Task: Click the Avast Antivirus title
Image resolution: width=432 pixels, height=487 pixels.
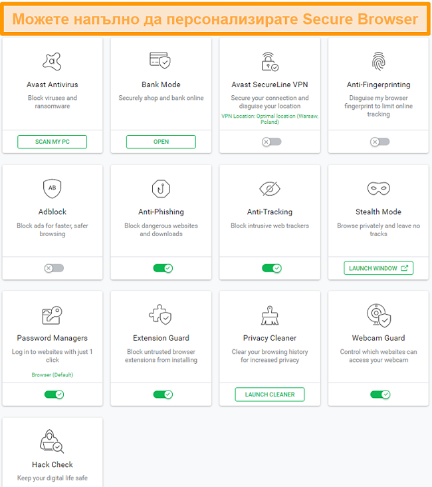Action: pyautogui.click(x=52, y=84)
